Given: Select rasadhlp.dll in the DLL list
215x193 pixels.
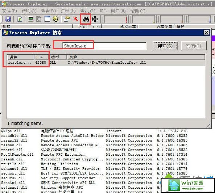Looking at the screenshot, I should click(14, 136).
